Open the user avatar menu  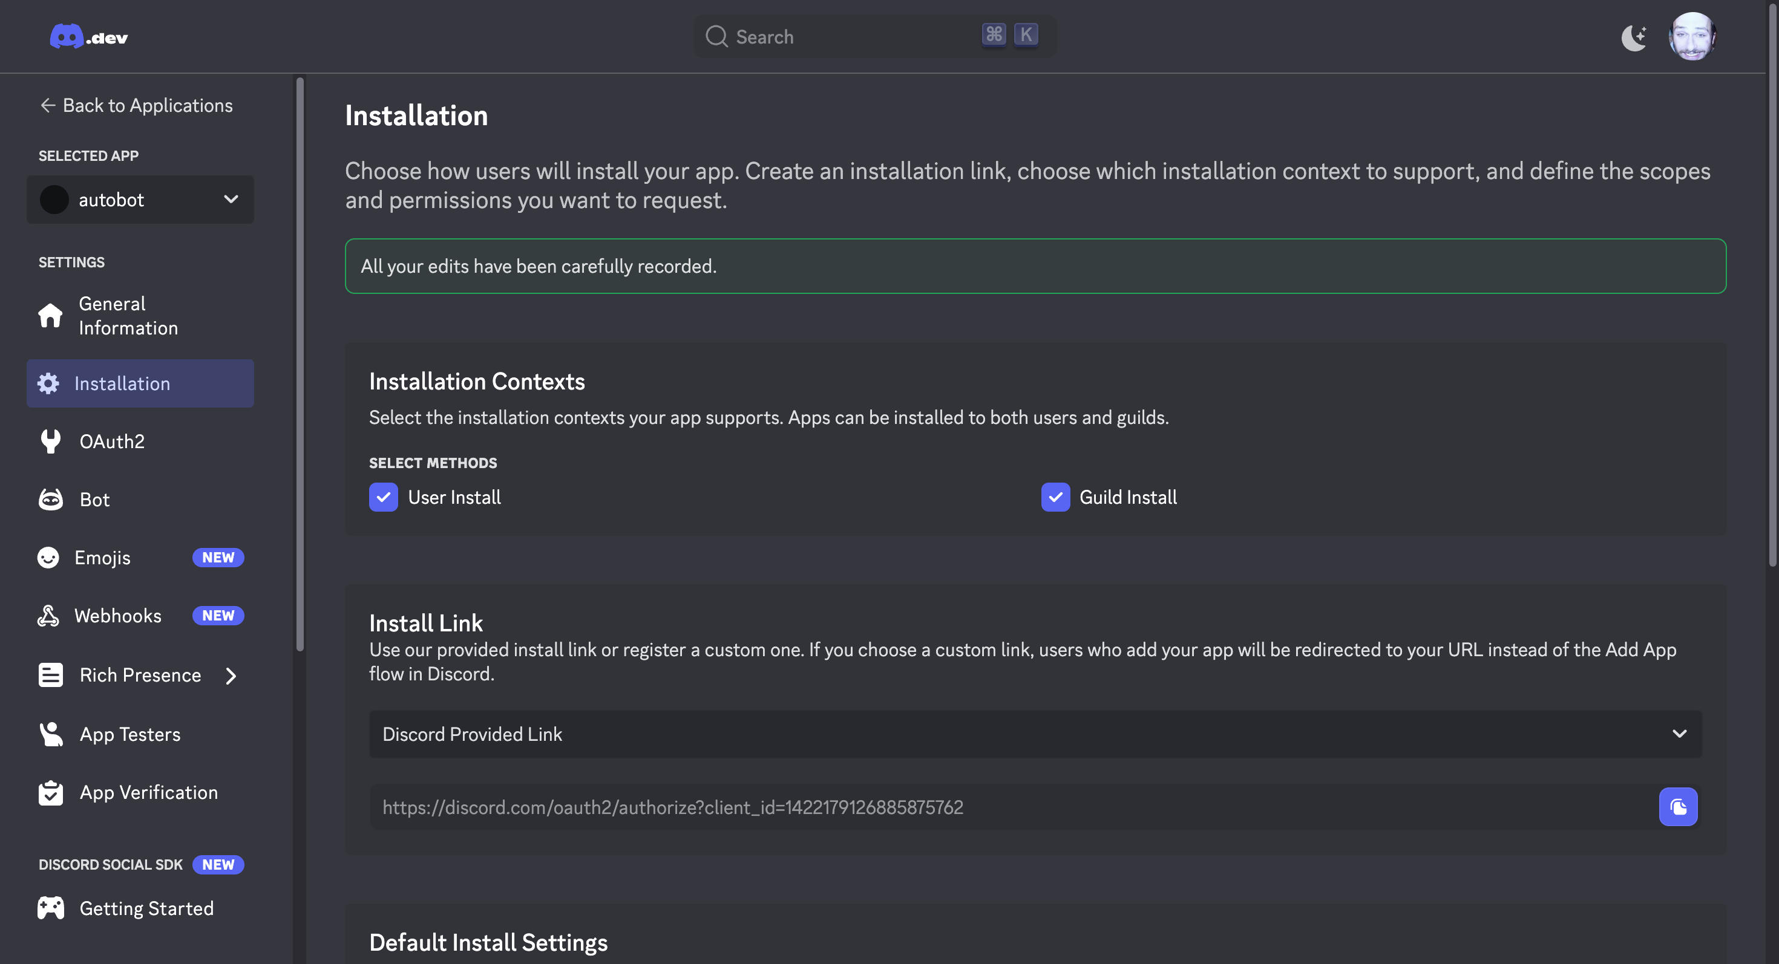coord(1692,36)
